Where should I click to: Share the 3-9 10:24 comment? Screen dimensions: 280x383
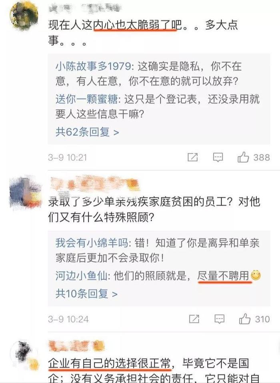tap(194, 319)
